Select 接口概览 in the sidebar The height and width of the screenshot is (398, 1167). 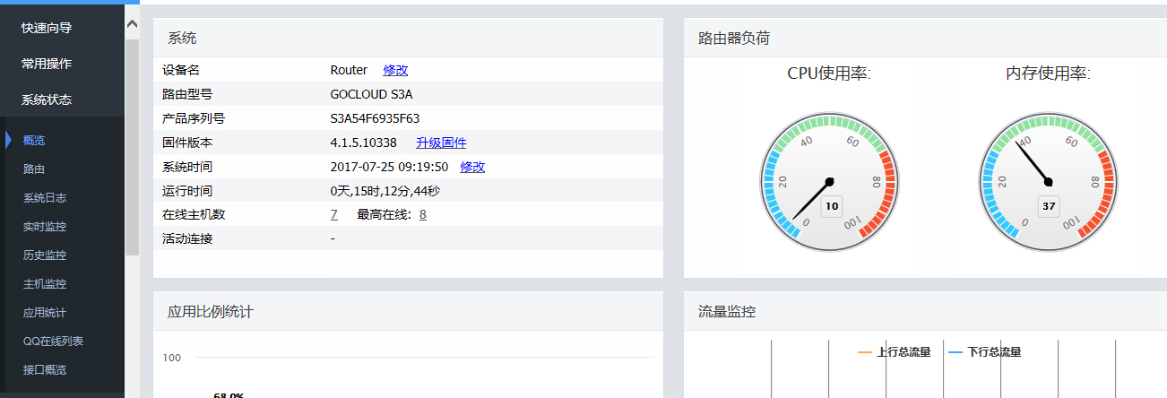[45, 369]
